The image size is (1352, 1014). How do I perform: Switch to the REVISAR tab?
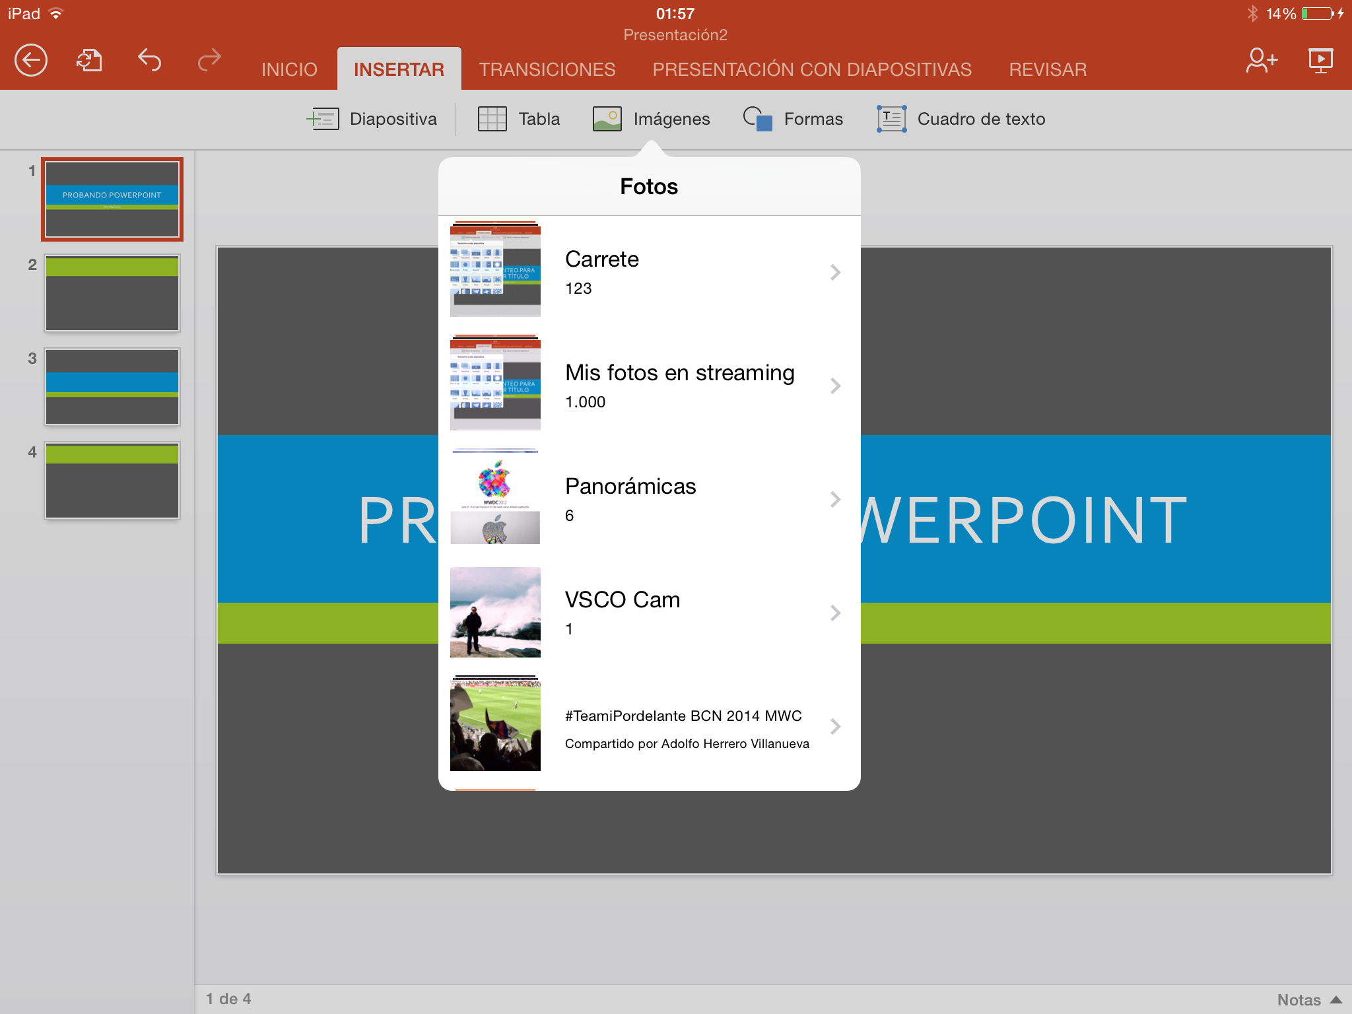pyautogui.click(x=1048, y=69)
